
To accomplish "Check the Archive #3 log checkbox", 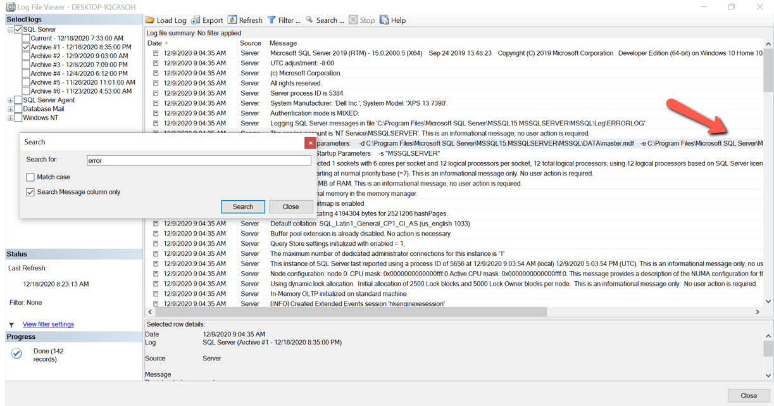I will pyautogui.click(x=26, y=65).
